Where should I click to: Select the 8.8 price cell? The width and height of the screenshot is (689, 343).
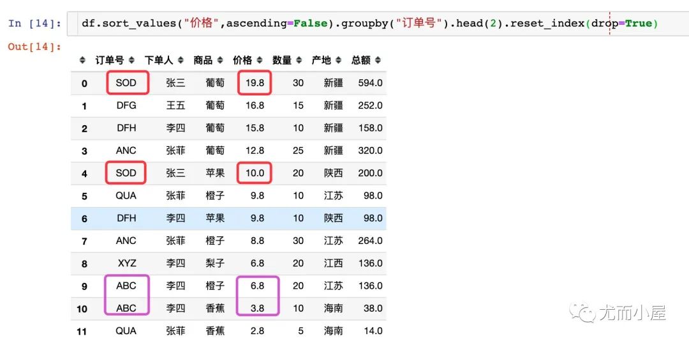[x=257, y=241]
